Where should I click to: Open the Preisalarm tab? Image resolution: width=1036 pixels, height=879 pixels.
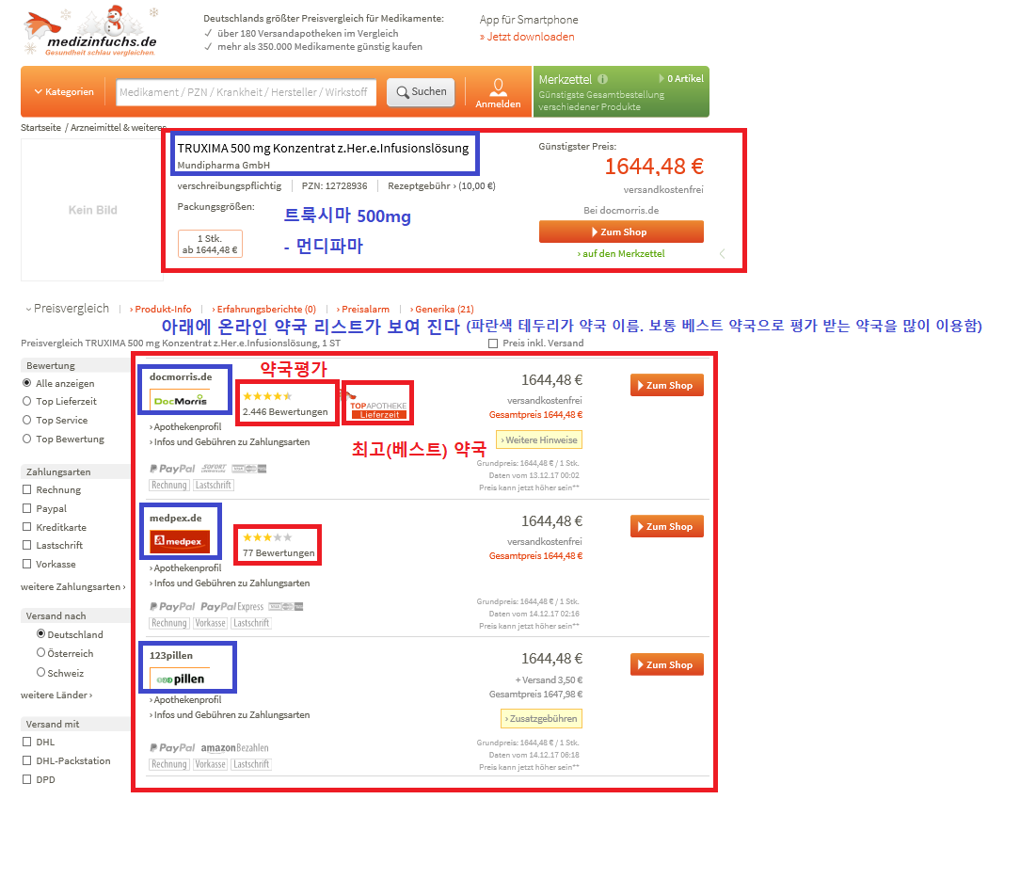tap(362, 310)
